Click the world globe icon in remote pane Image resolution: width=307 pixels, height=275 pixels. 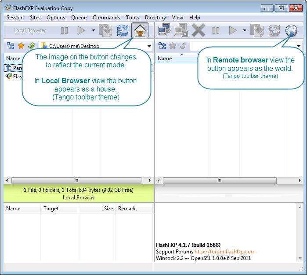tap(291, 30)
